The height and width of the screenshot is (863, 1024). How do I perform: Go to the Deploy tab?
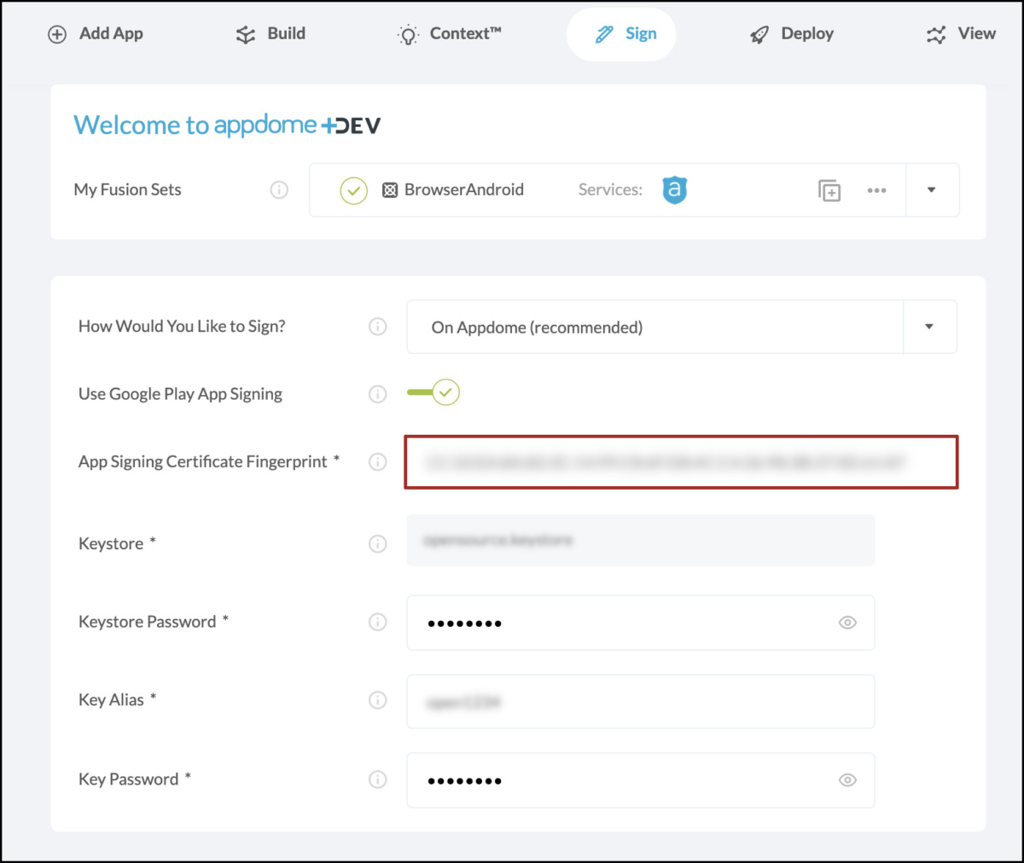pos(791,34)
